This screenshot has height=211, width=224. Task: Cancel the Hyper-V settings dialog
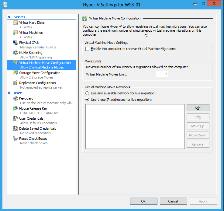pyautogui.click(x=174, y=201)
